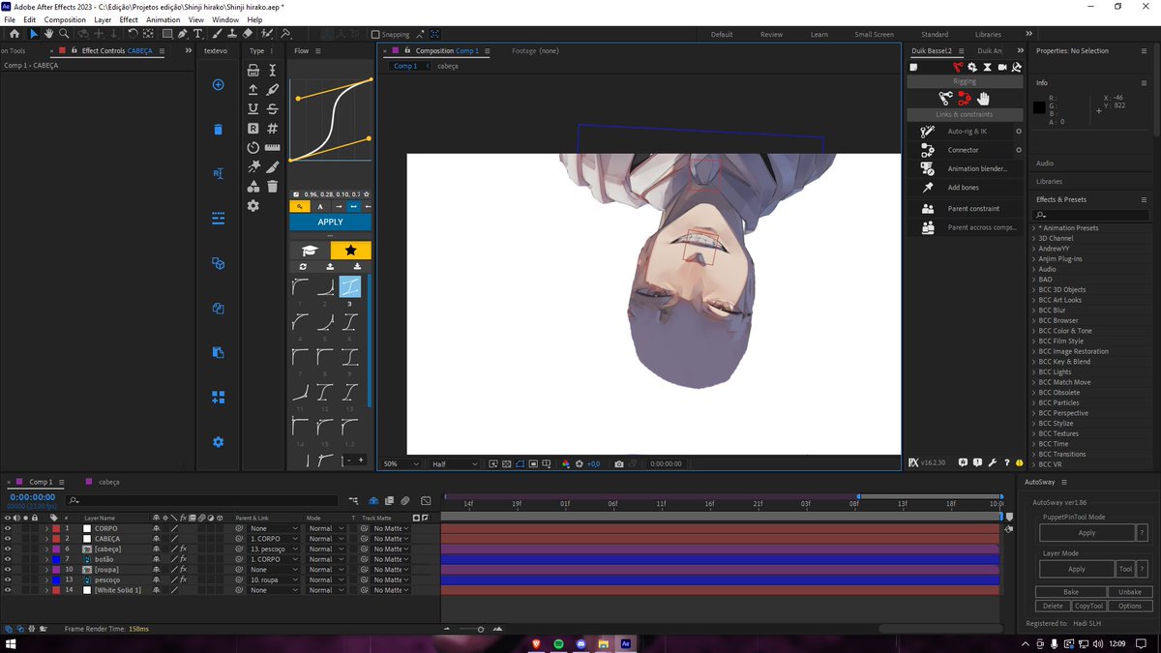
Task: Click the plus circle icon in textevo sidebar
Action: pyautogui.click(x=218, y=85)
